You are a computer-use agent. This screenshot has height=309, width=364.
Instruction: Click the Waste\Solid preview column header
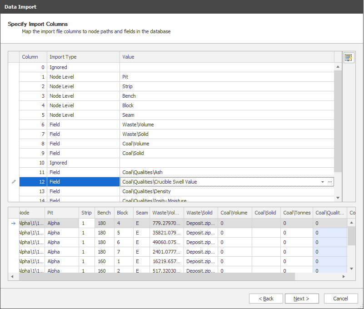click(x=200, y=213)
